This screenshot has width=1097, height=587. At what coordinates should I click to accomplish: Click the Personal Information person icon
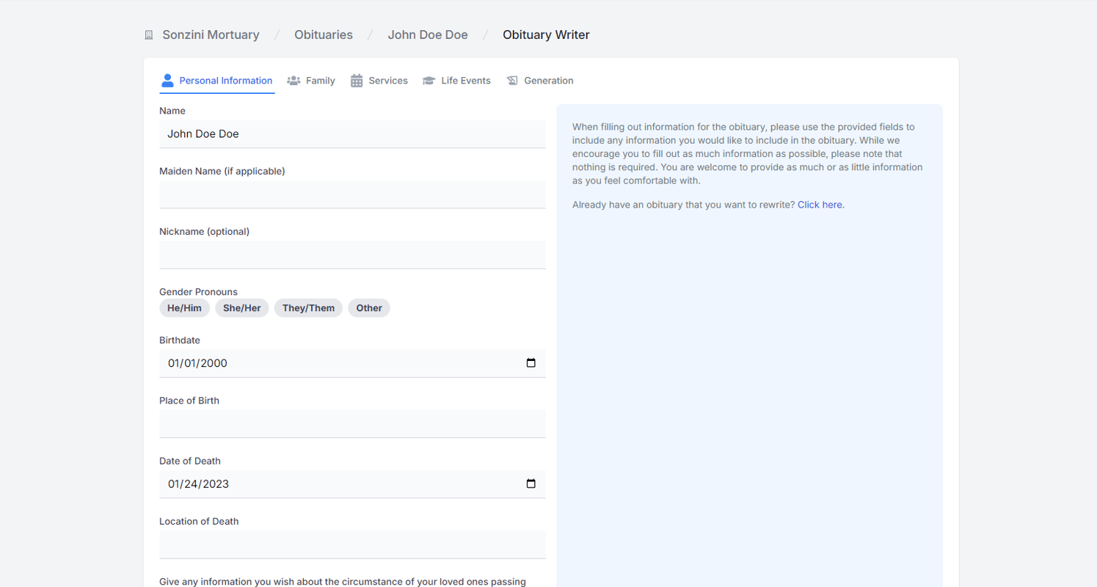[x=167, y=80]
